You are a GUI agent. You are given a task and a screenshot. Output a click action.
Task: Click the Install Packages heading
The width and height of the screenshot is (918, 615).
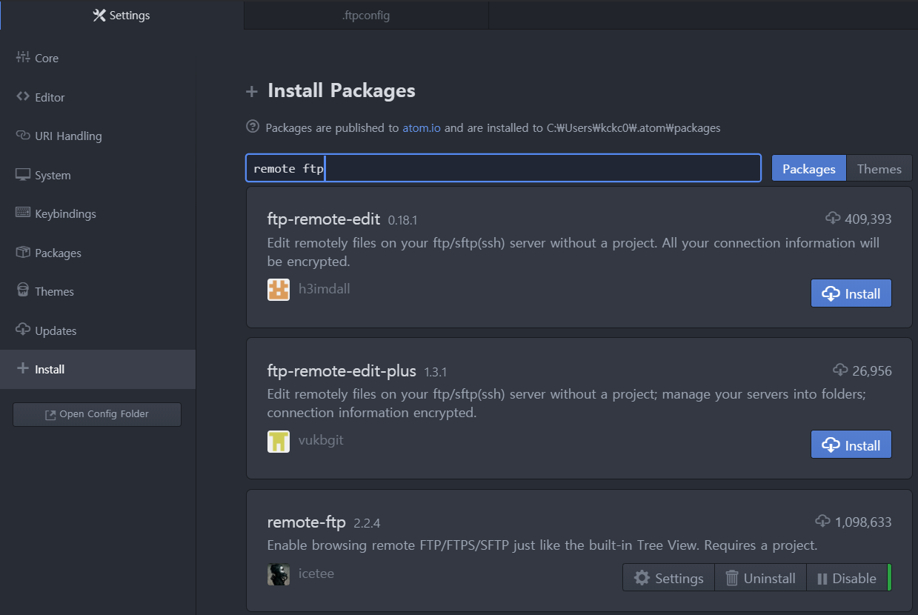(342, 91)
